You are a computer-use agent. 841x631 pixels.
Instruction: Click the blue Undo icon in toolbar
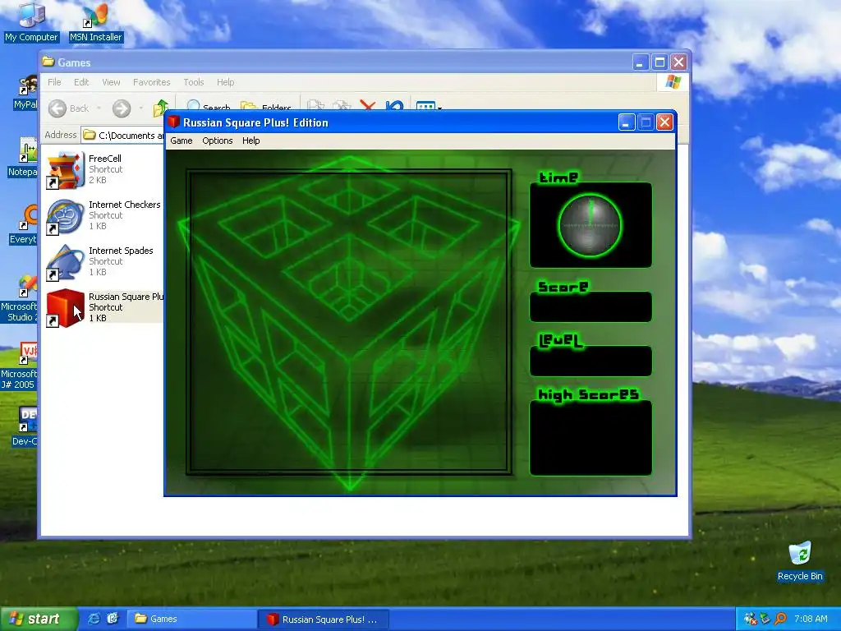click(x=394, y=105)
